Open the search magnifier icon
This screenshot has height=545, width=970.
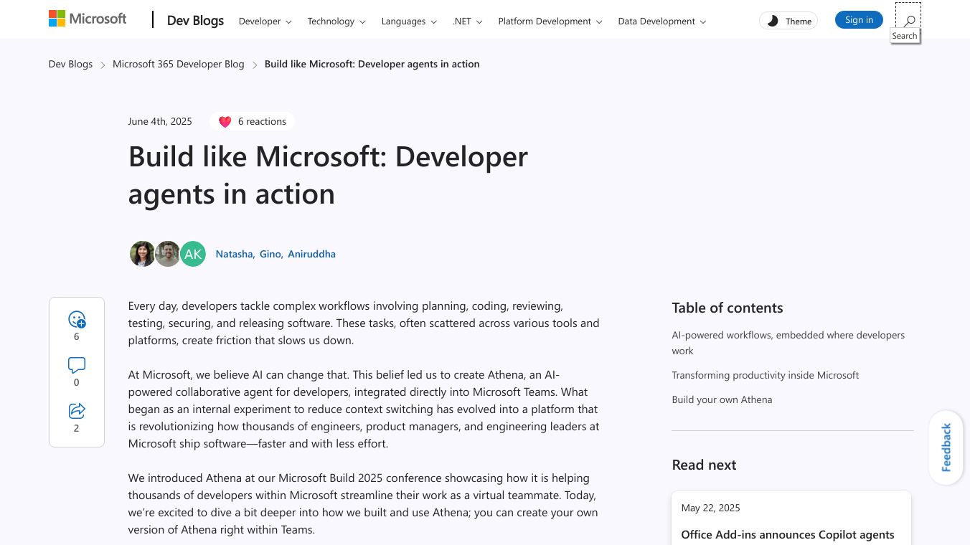point(909,21)
